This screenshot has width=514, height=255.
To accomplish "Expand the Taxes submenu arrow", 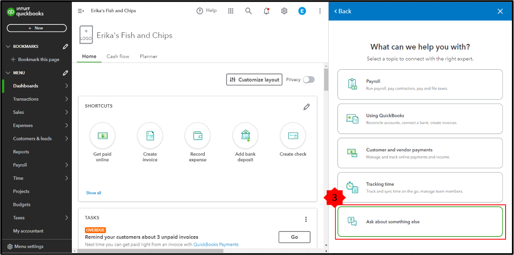I will tap(66, 218).
